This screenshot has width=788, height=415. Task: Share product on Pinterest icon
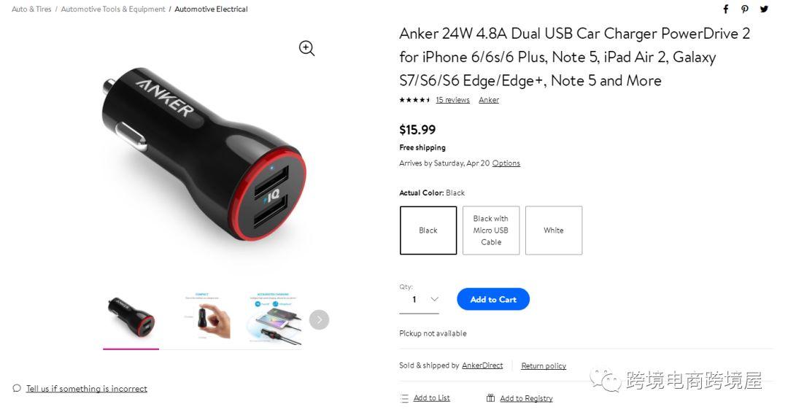coord(745,9)
